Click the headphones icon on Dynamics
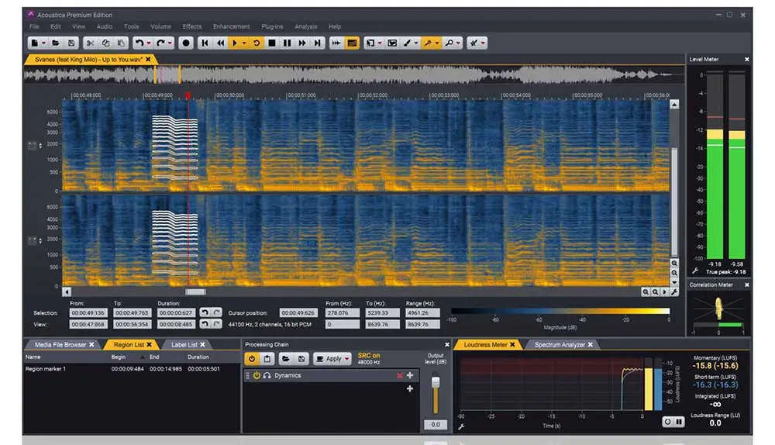The height and width of the screenshot is (445, 775). 267,375
